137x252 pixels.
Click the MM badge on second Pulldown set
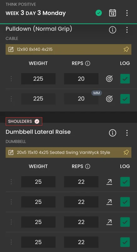[97, 93]
